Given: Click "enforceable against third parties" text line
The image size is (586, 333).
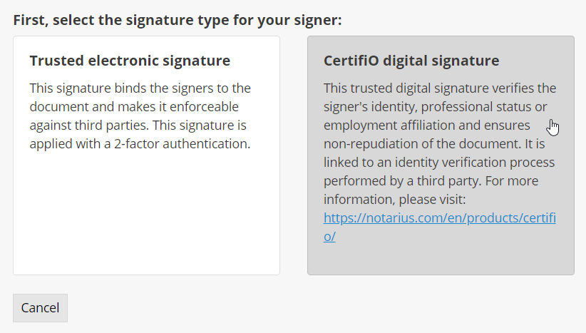Looking at the screenshot, I should (x=135, y=107).
